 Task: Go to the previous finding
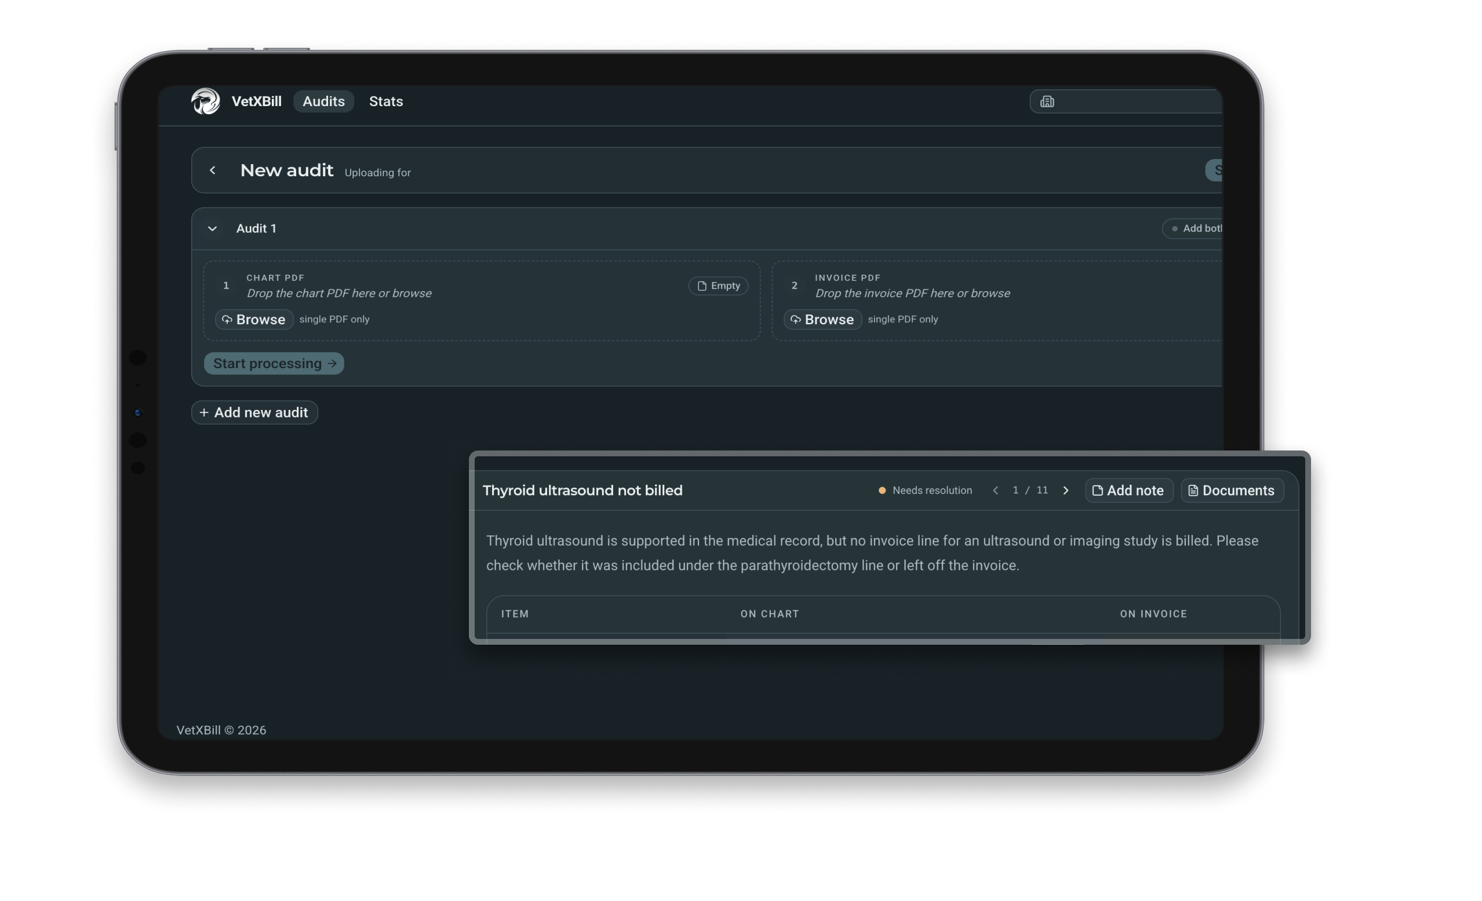click(x=995, y=491)
